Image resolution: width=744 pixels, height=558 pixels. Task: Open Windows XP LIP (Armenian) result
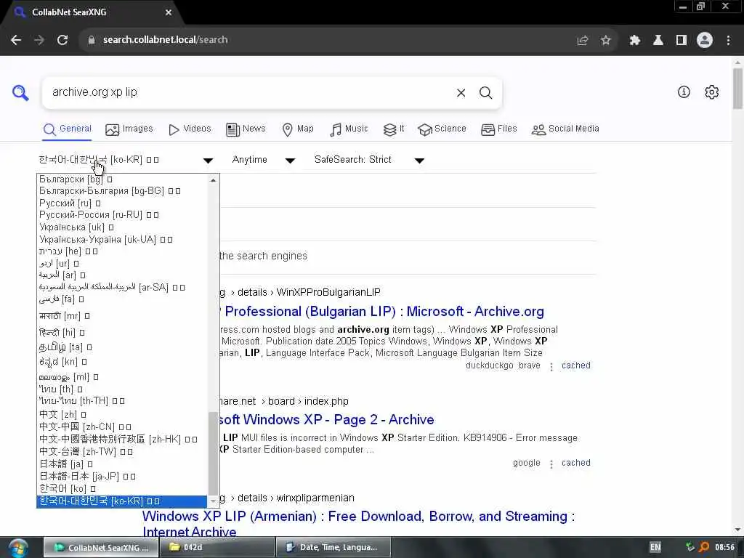pyautogui.click(x=359, y=525)
